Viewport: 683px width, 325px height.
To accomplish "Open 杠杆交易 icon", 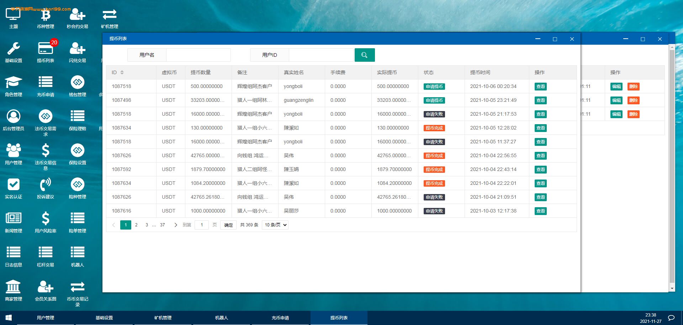I will 46,256.
